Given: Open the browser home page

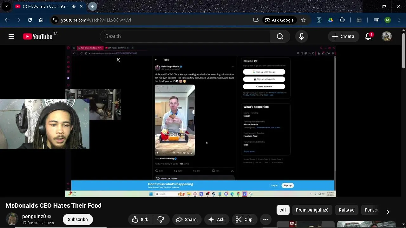Looking at the screenshot, I should tap(41, 20).
